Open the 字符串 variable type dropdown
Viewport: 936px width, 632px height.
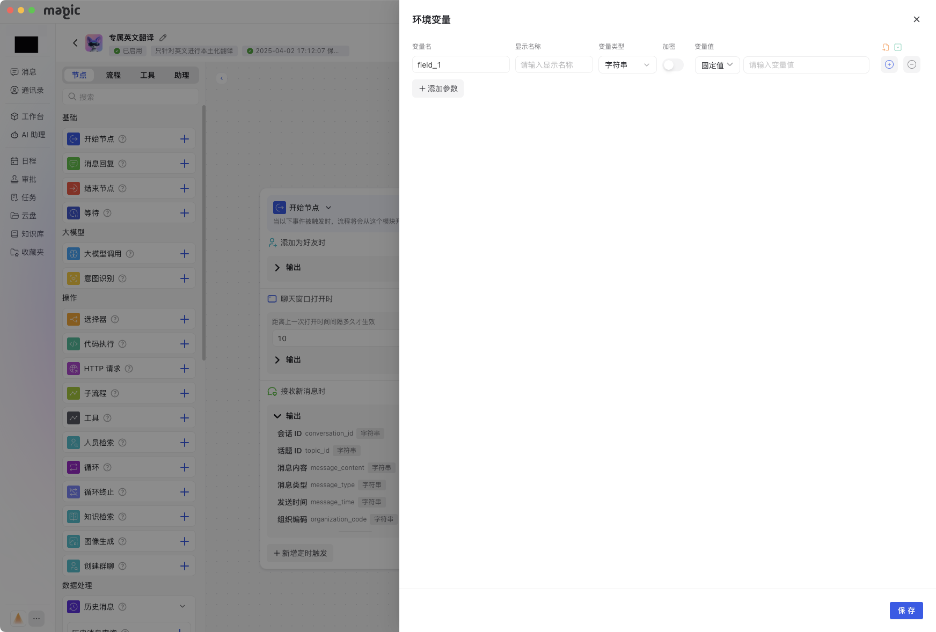(627, 65)
